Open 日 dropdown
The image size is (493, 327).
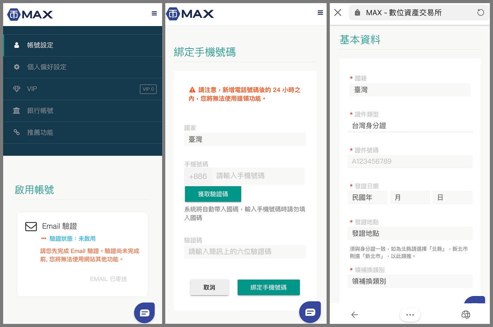coord(453,197)
